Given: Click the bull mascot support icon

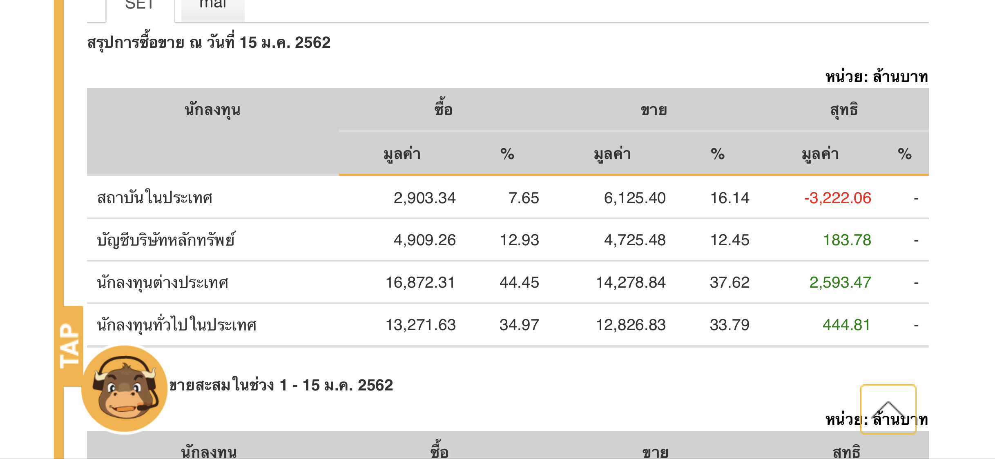Looking at the screenshot, I should 125,389.
